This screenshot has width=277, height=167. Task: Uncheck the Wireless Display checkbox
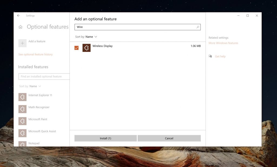pos(77,48)
